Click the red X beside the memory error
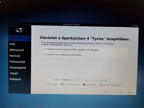This screenshot has width=144, height=108. pyautogui.click(x=44, y=49)
